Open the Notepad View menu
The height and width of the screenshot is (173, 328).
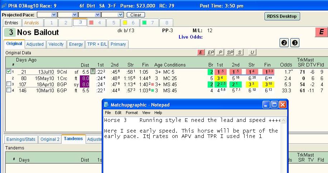coord(146,113)
